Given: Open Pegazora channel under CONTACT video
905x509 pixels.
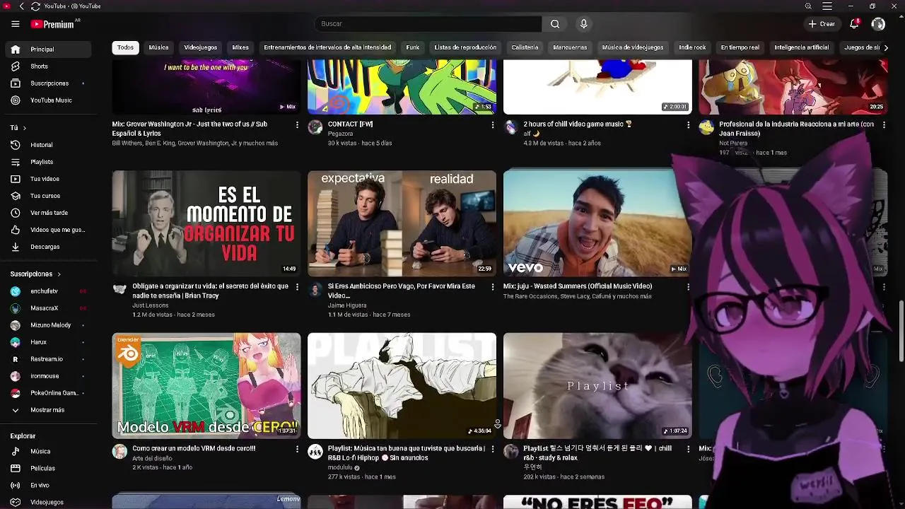Looking at the screenshot, I should click(x=340, y=134).
